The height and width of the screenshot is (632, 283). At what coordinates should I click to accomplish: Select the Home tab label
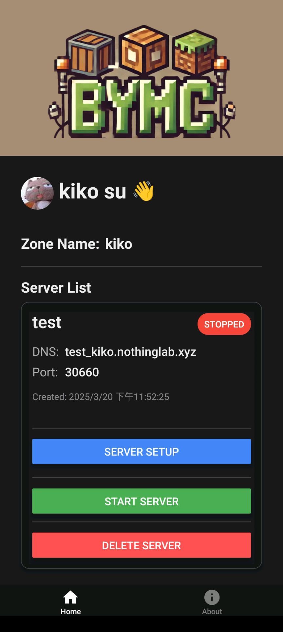[70, 612]
